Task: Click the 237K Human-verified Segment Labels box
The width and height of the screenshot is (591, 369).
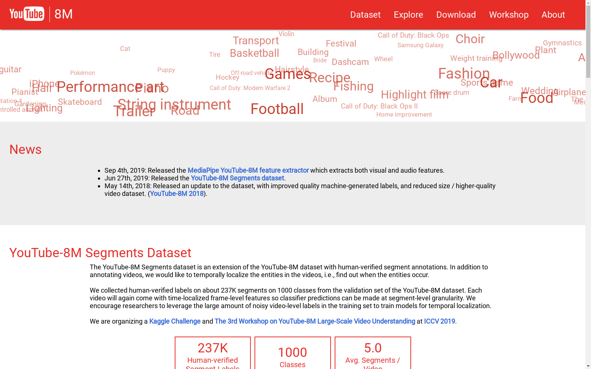Action: (213, 353)
